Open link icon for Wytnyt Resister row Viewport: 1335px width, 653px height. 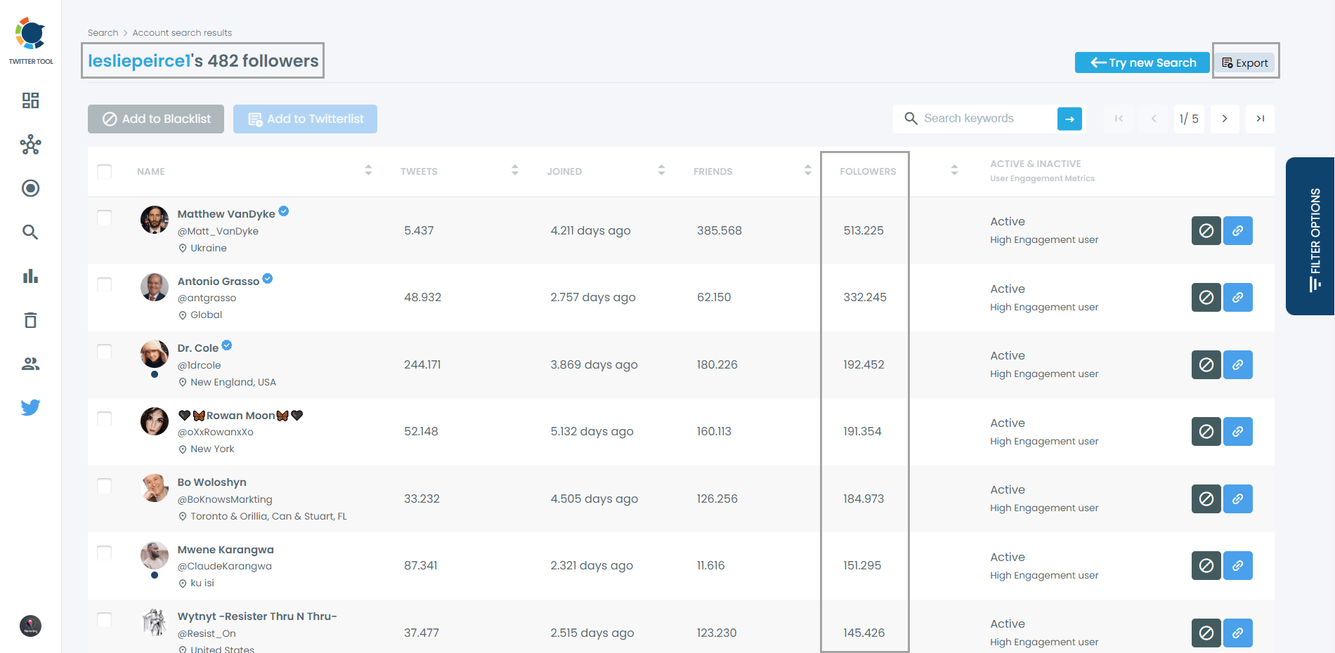click(x=1238, y=633)
